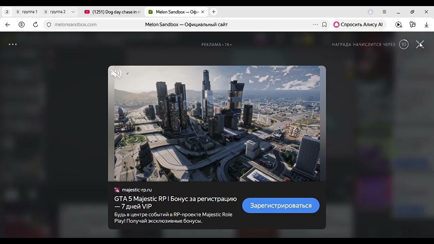Click the reward countdown timer circle
Image resolution: width=434 pixels, height=244 pixels.
(x=404, y=44)
